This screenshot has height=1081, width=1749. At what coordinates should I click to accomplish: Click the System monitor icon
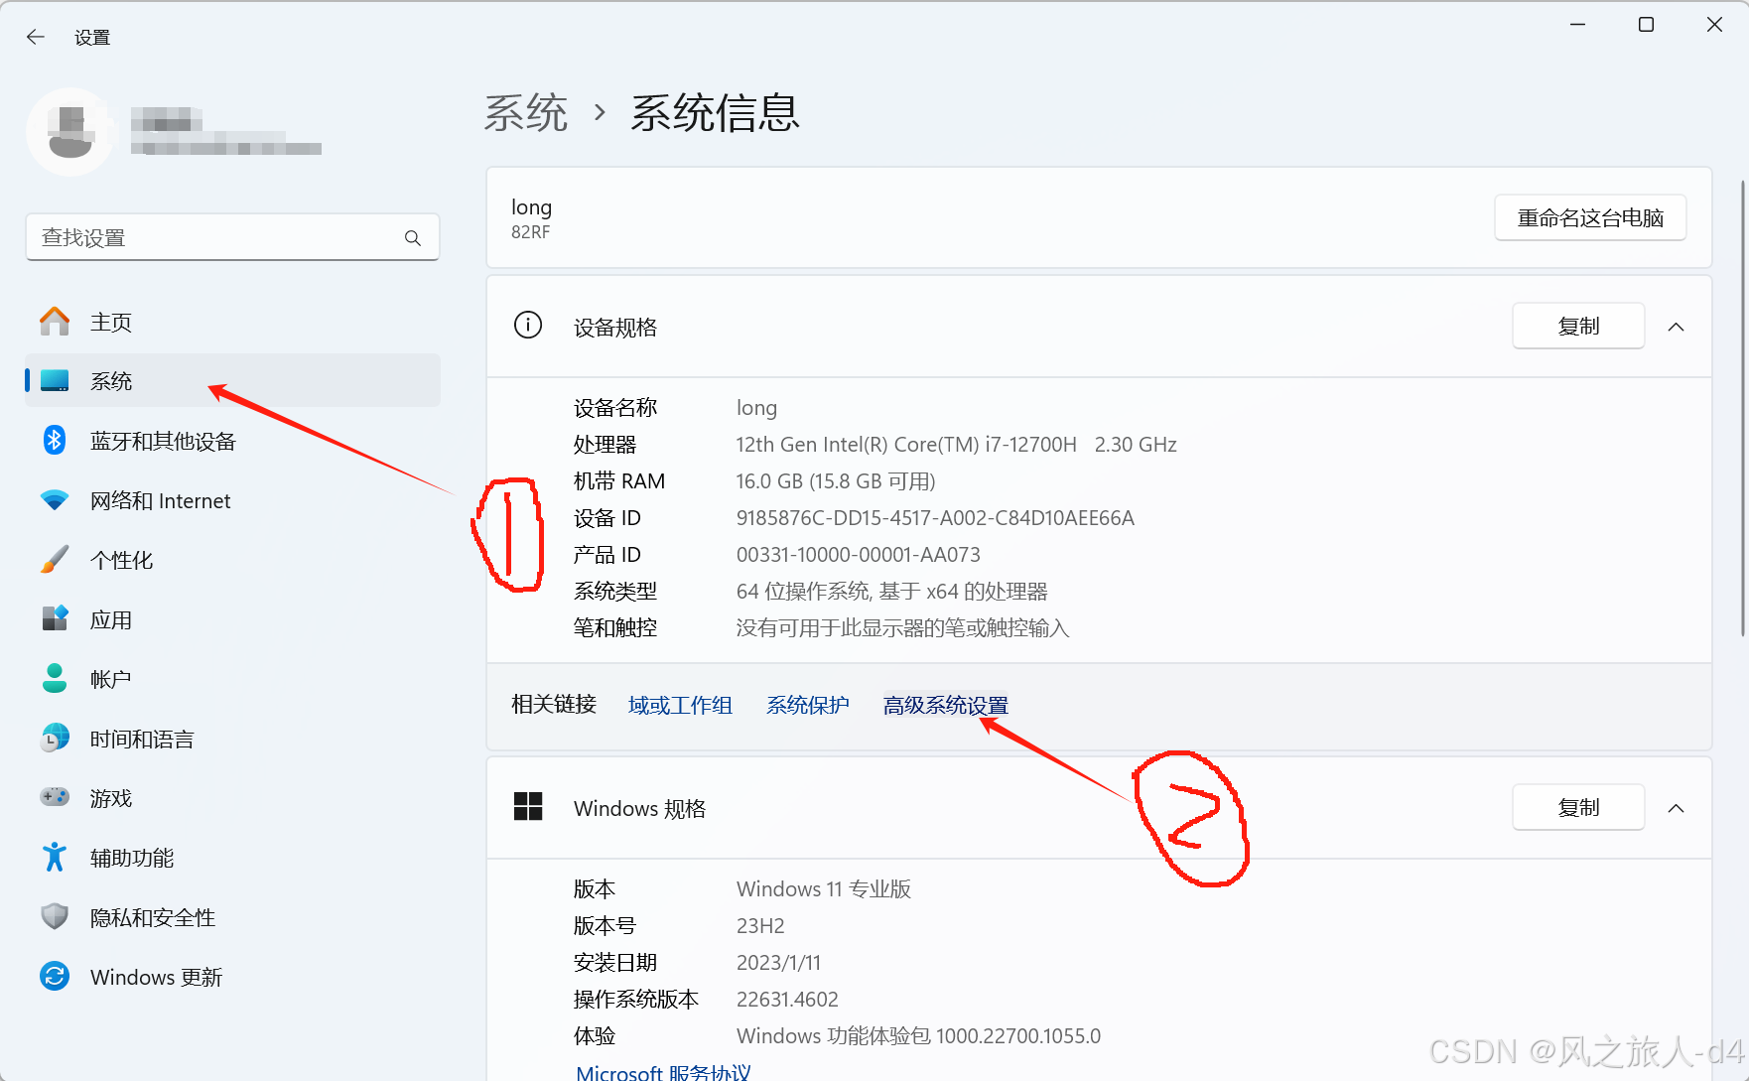point(55,381)
